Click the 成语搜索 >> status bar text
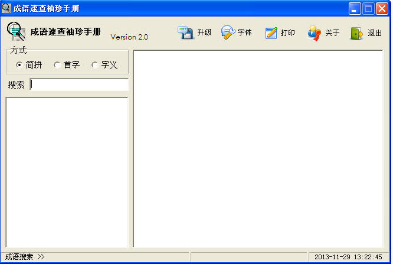Screen dimensions: 393x264 coord(25,257)
